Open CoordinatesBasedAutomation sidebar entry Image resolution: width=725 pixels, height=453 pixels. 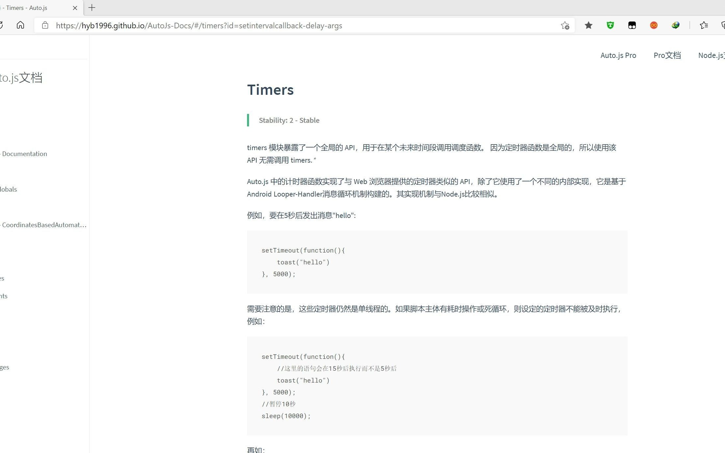coord(43,225)
